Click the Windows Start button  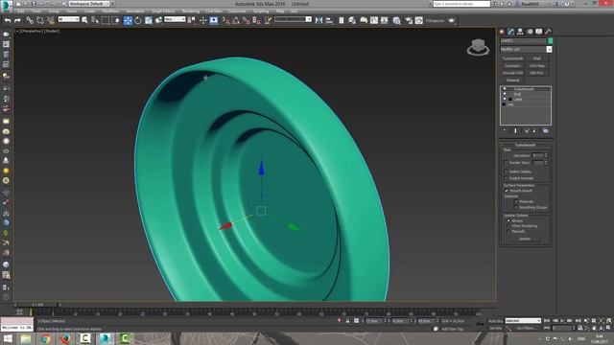8,338
